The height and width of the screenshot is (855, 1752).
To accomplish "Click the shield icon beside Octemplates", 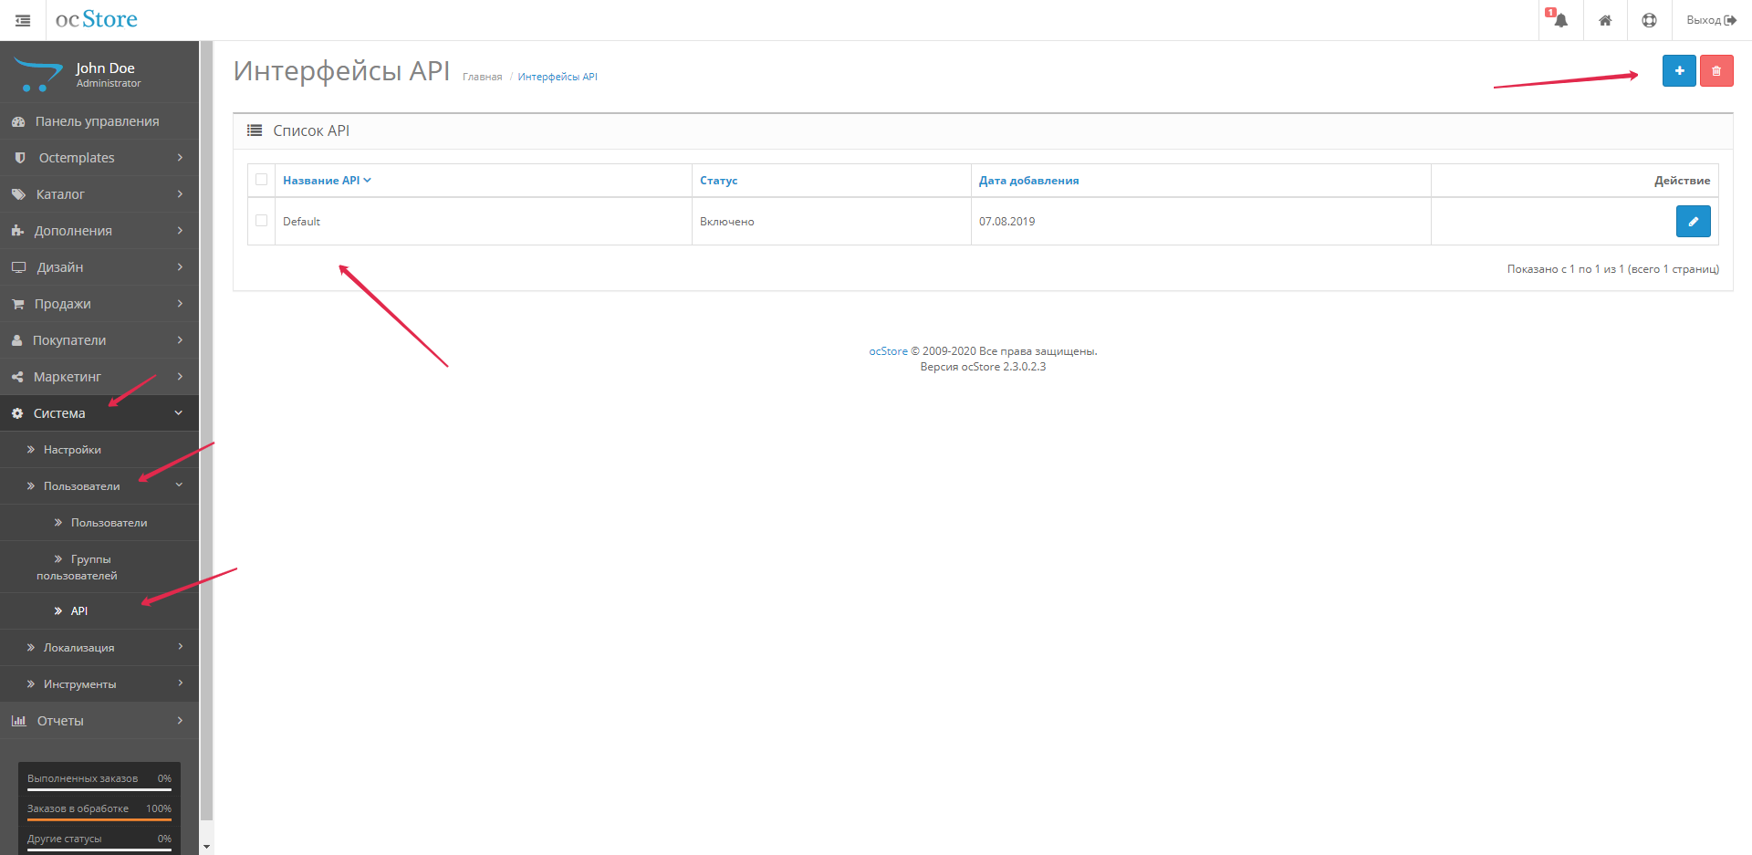I will tap(20, 158).
